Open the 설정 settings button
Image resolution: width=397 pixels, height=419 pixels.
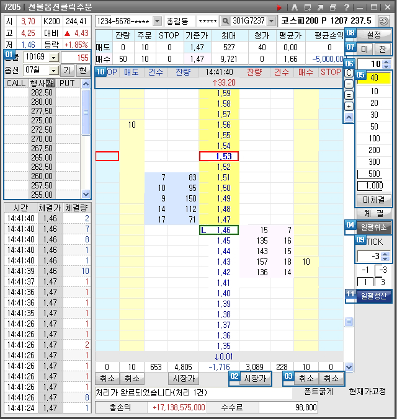(374, 34)
